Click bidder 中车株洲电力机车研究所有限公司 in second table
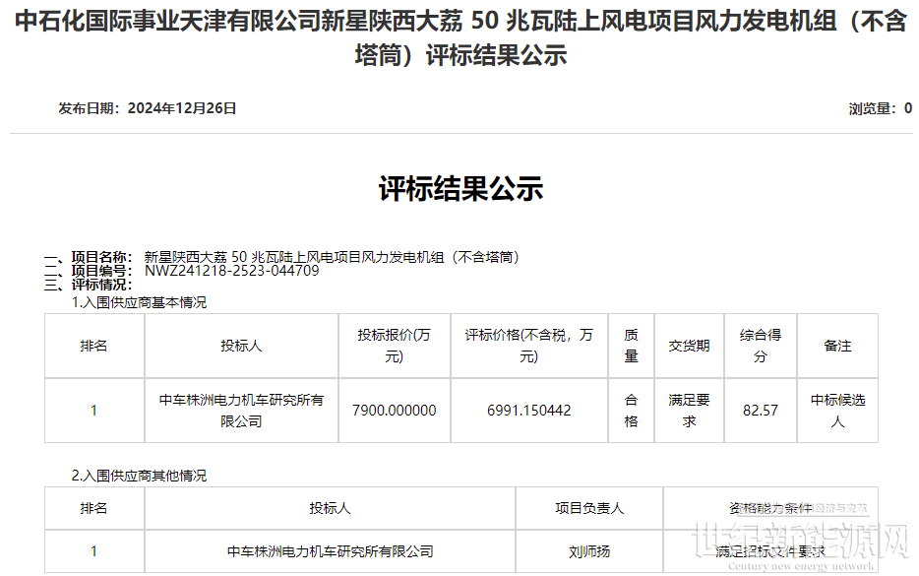 (x=330, y=551)
